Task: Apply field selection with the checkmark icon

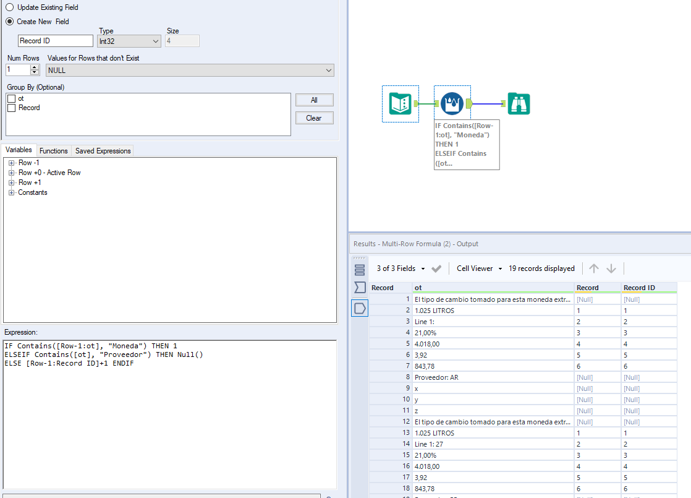Action: coord(436,268)
